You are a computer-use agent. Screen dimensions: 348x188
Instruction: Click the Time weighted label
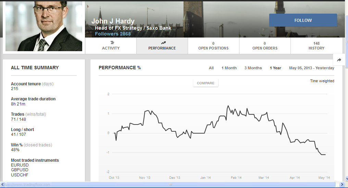322,81
